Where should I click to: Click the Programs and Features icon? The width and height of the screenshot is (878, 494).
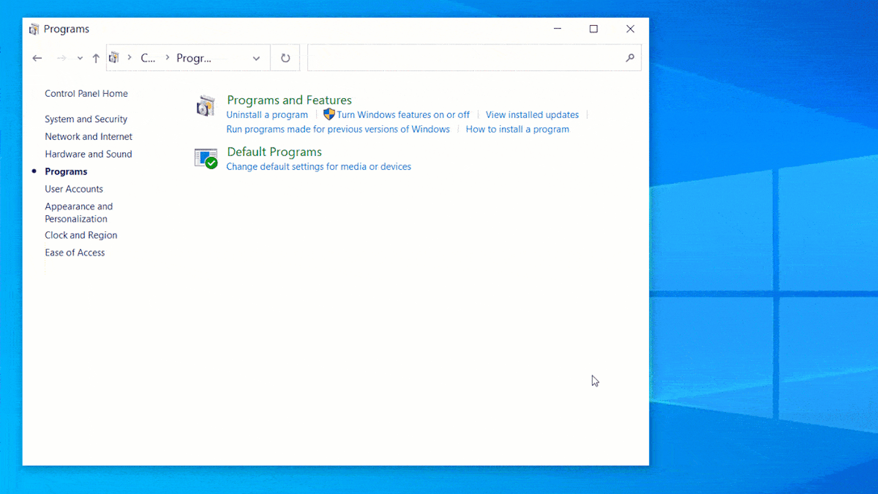click(205, 105)
